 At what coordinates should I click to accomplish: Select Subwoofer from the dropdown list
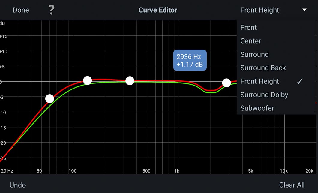[x=257, y=108]
